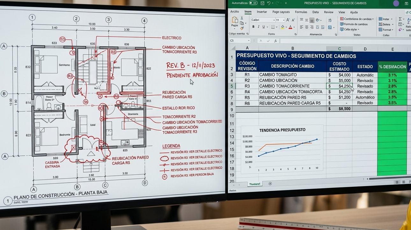Toggle Underline formatting
Screen dimensions: 411x230
pos(263,27)
